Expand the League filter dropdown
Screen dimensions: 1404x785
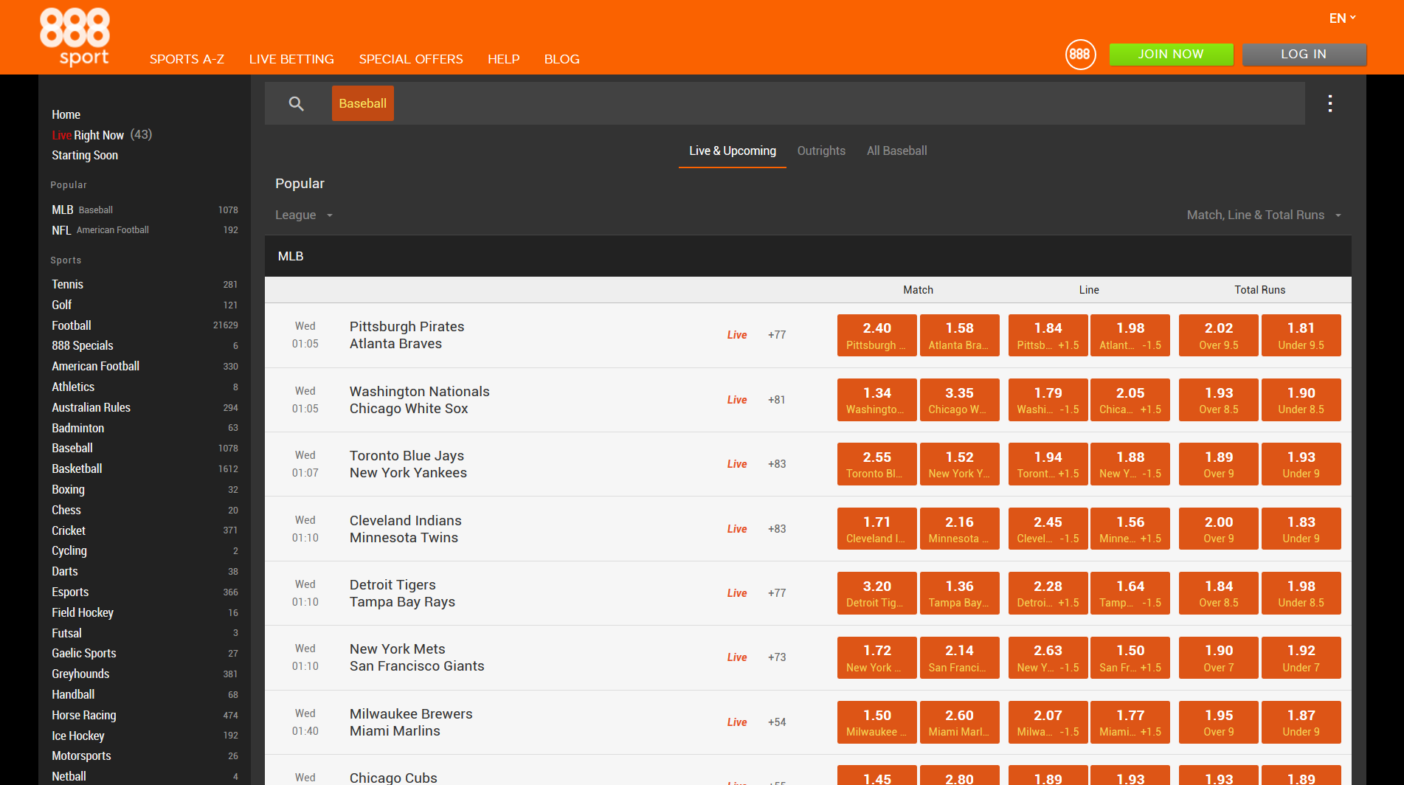click(304, 215)
